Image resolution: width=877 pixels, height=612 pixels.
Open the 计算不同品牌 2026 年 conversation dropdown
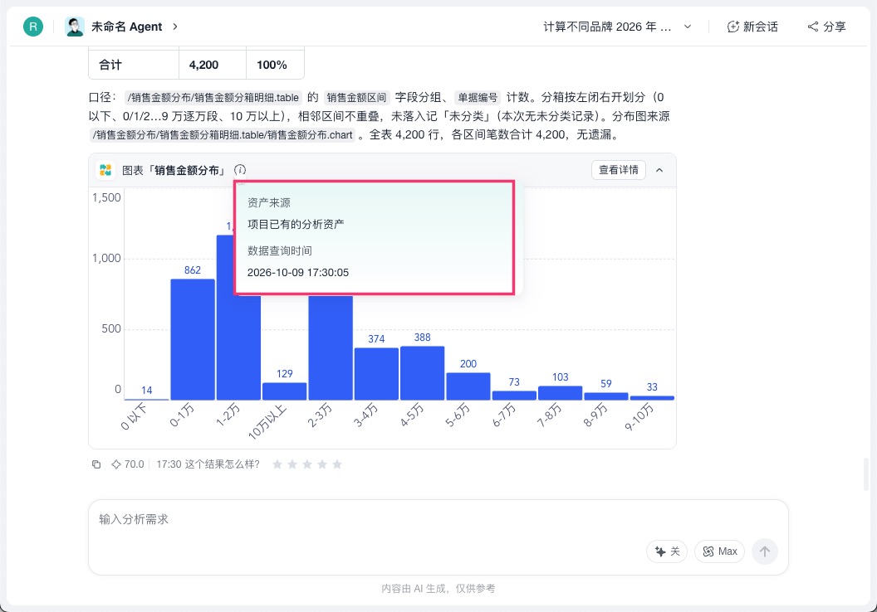(618, 27)
